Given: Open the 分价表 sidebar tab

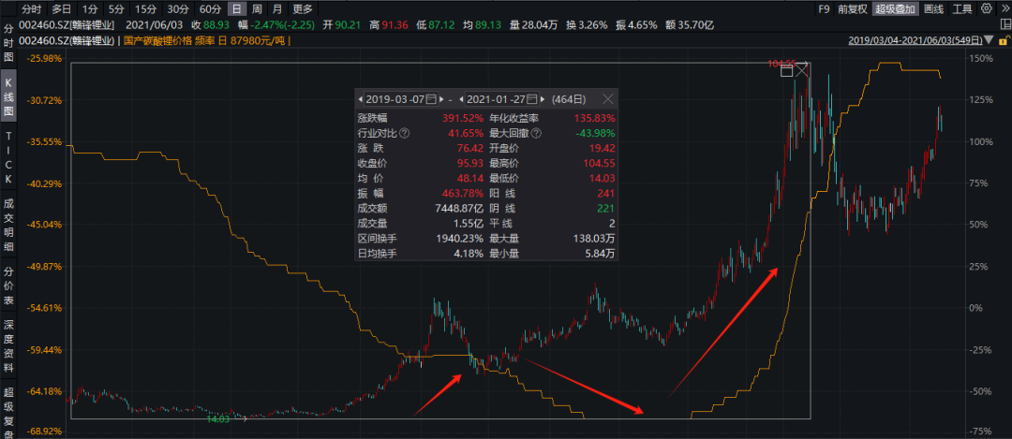Looking at the screenshot, I should [8, 285].
